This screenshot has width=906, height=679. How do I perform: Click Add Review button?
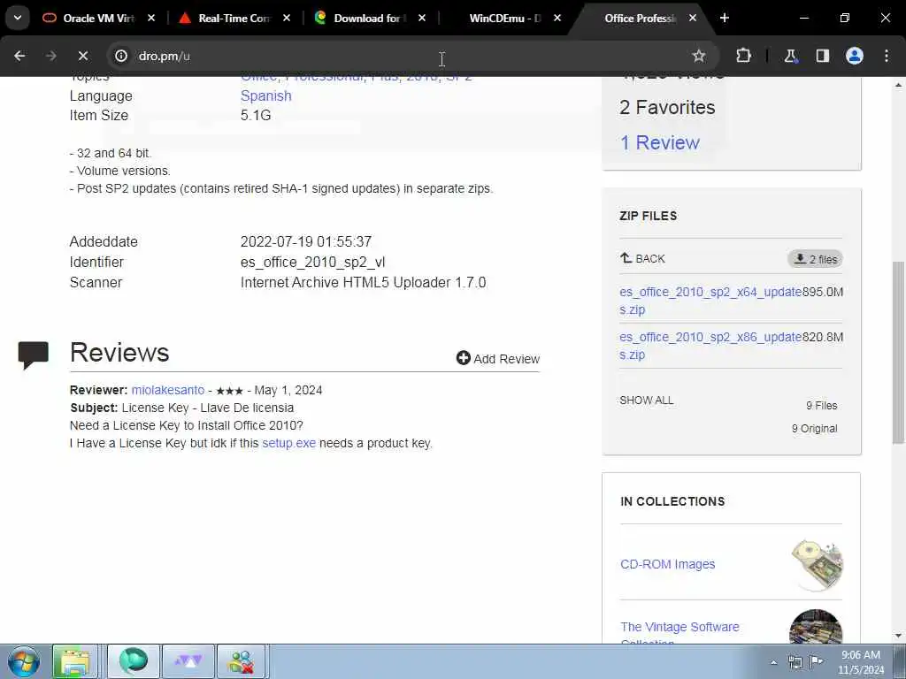tap(497, 359)
